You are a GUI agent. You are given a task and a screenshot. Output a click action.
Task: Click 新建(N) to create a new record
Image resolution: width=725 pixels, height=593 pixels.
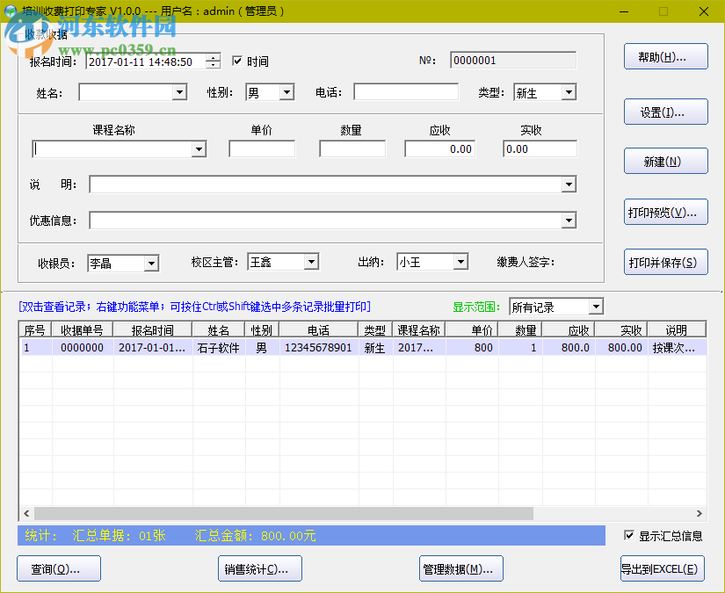point(665,161)
